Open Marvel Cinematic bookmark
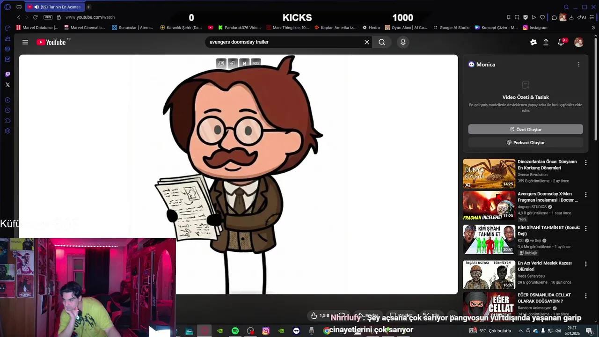The image size is (599, 337). click(84, 28)
